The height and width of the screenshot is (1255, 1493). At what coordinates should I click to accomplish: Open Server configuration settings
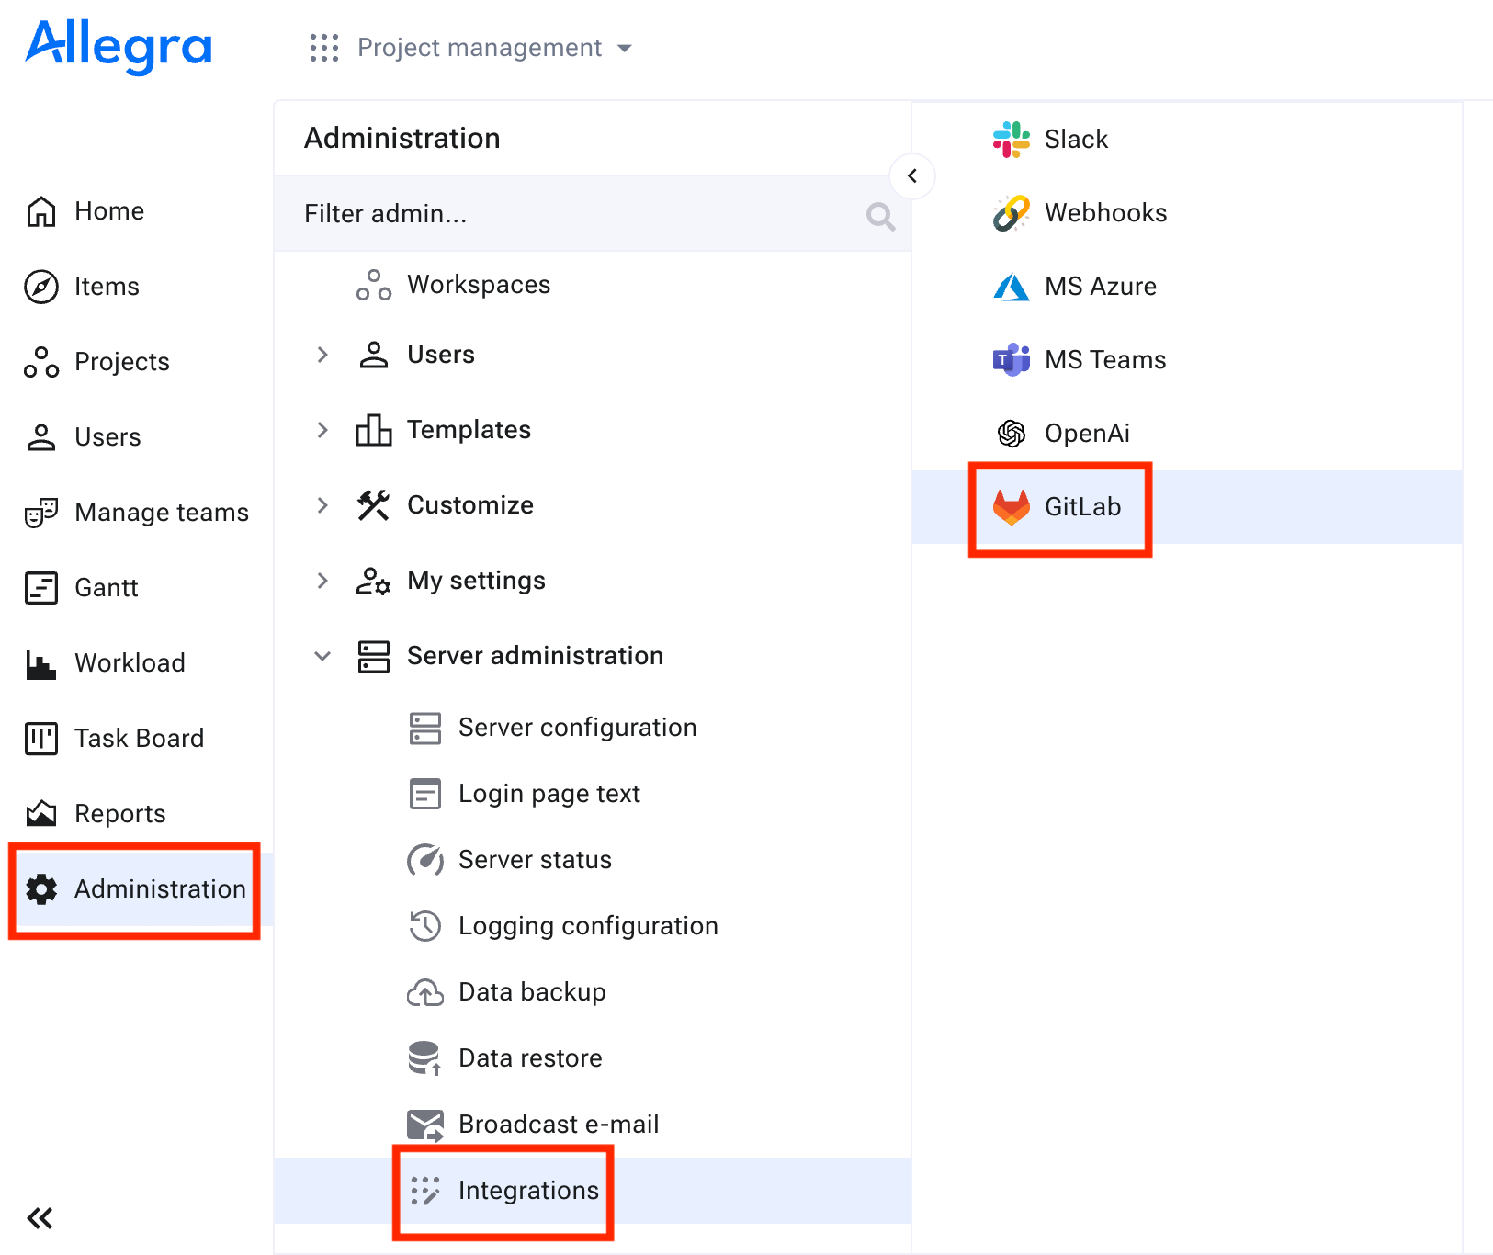[x=577, y=727]
